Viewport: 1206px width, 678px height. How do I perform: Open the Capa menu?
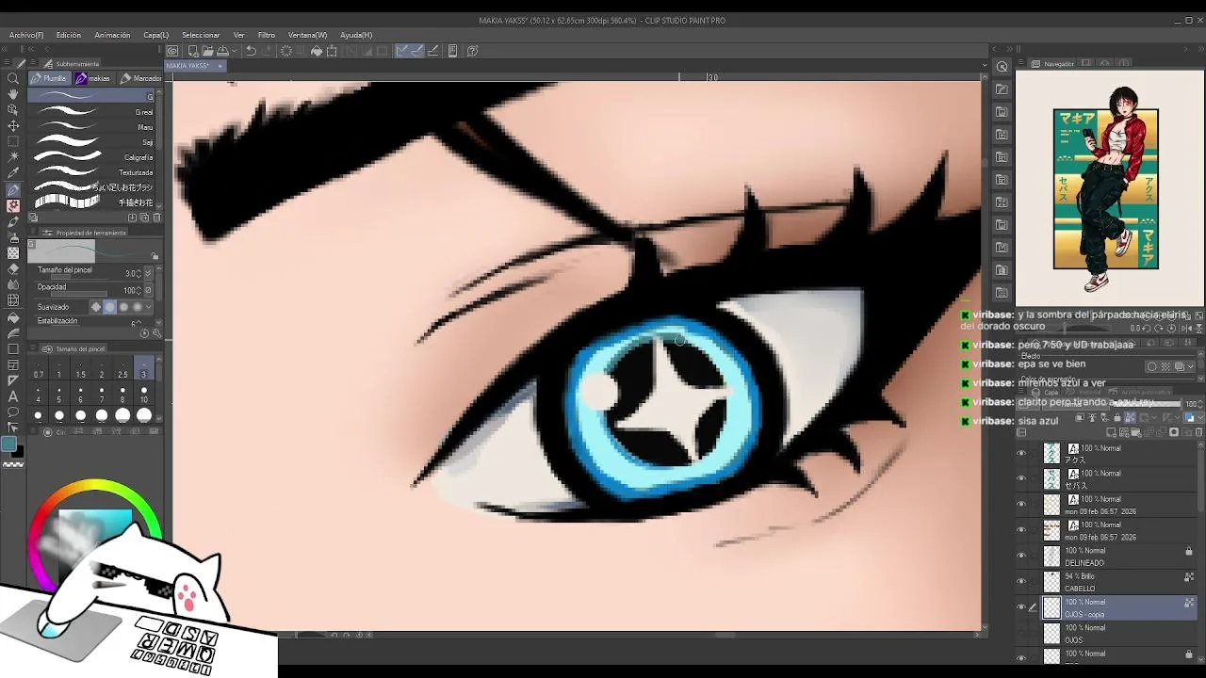156,35
